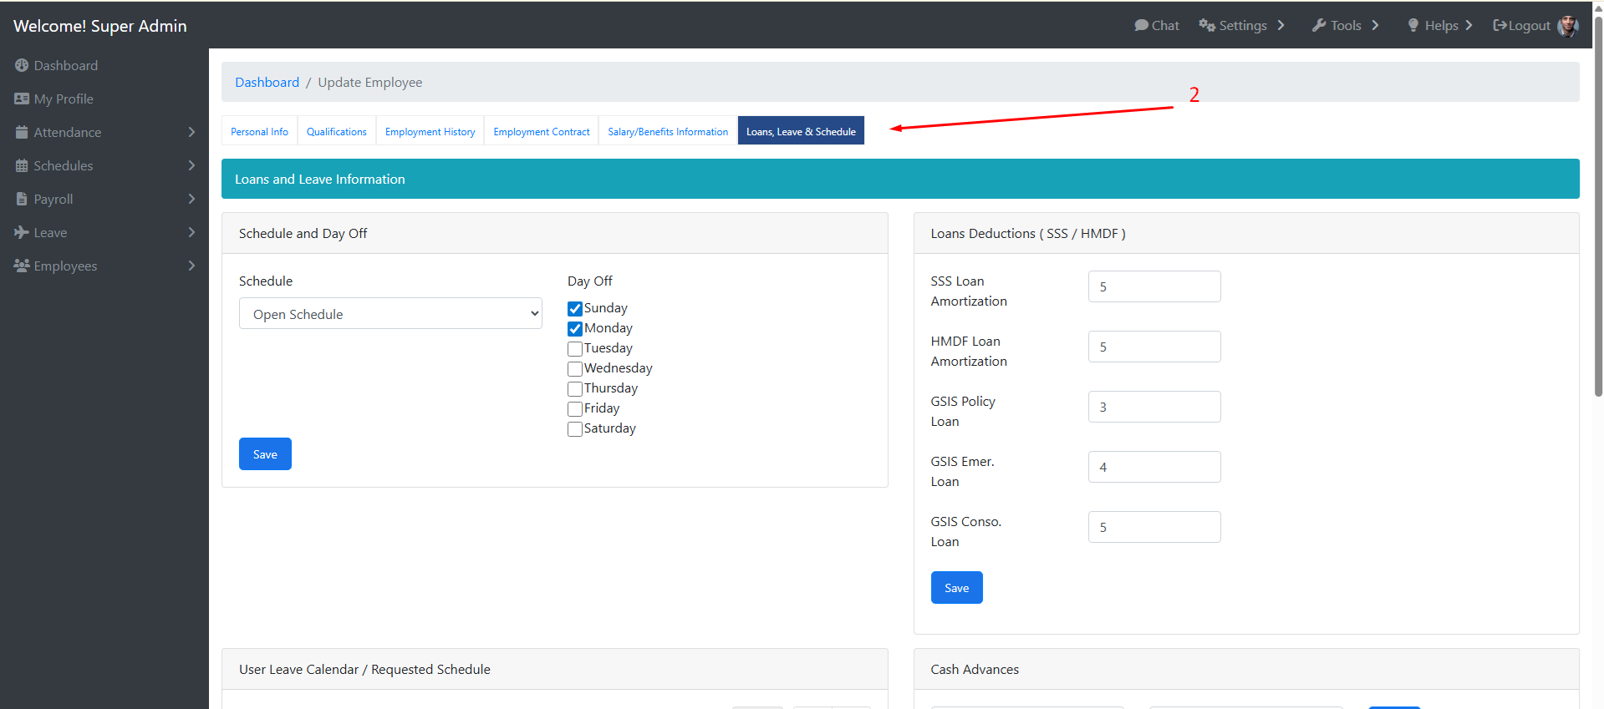Uncheck the Sunday day off checkbox

pos(575,309)
